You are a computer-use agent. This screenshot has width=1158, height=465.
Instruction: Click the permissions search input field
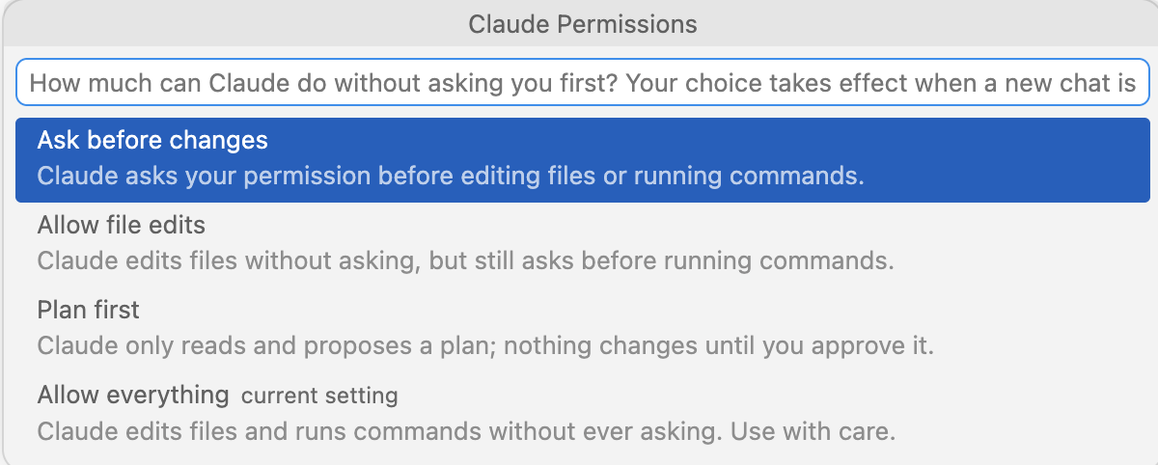coord(583,84)
